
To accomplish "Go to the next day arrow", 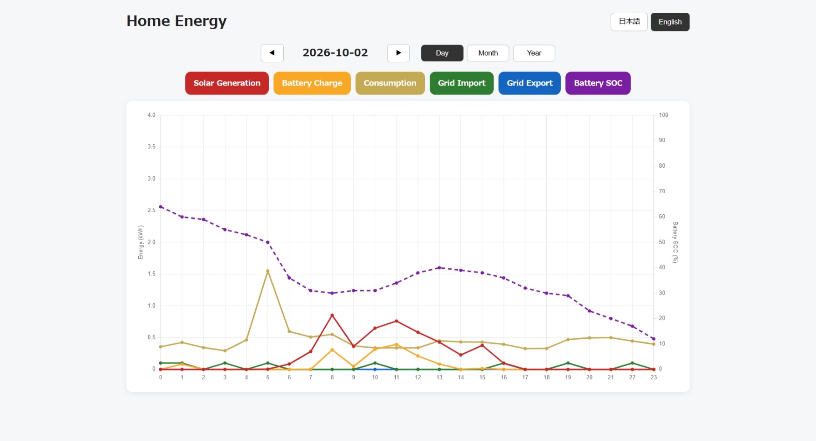I will click(398, 53).
